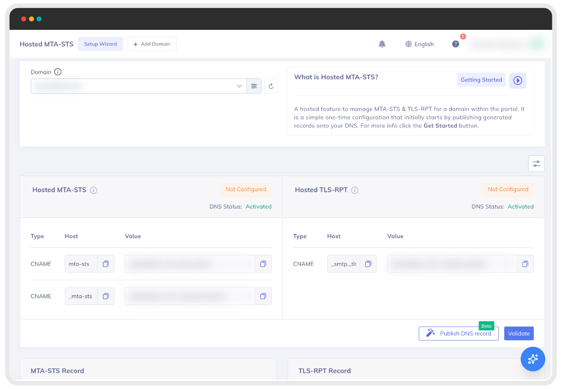Copy the _smtp._tls CNAME value
Viewport: 562px width, 389px height.
(x=525, y=264)
